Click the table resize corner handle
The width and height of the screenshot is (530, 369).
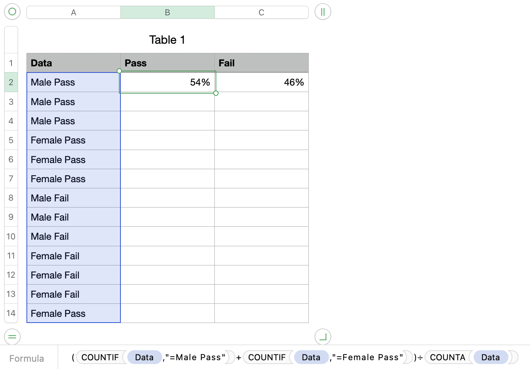[x=323, y=337]
